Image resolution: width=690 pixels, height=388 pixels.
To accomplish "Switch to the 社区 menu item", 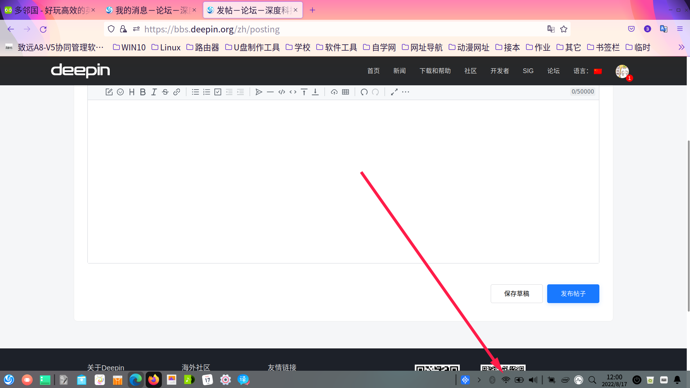I will [x=470, y=71].
